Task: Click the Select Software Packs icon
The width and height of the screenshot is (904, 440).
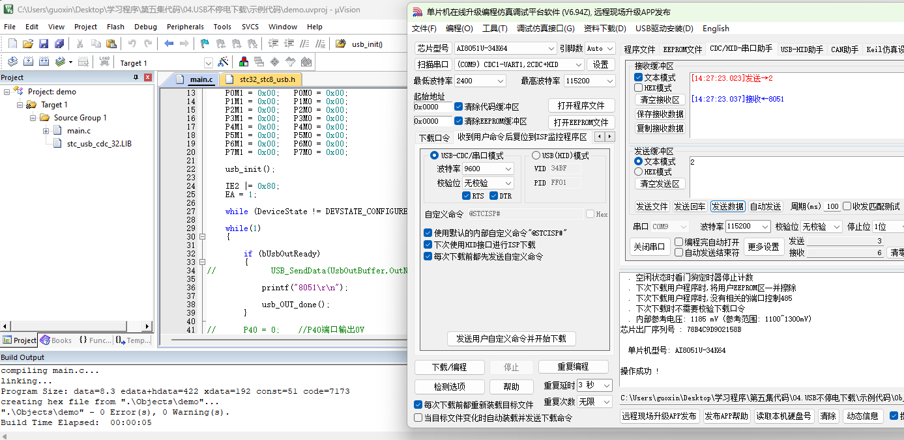Action: tap(290, 62)
